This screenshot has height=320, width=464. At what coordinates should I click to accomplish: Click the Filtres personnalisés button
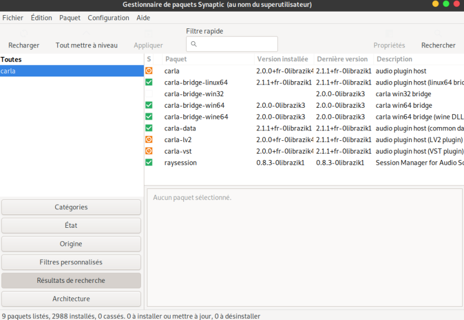click(x=71, y=262)
